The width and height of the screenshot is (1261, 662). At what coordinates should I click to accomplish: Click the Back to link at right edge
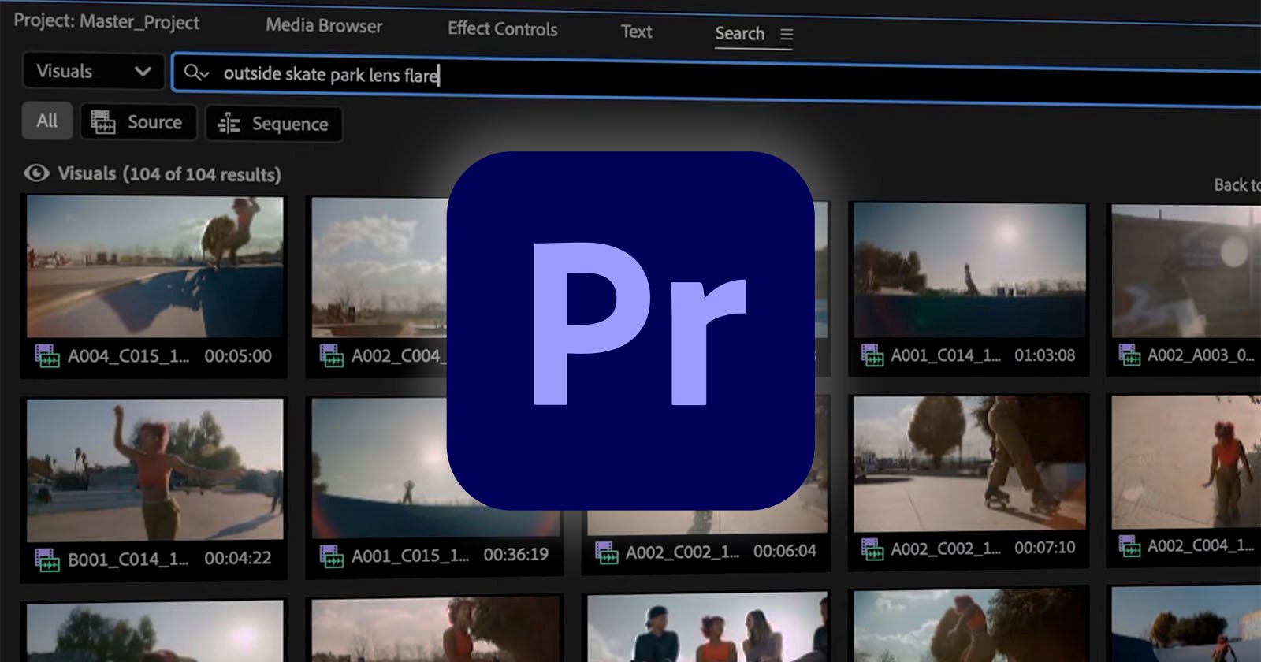(1237, 185)
